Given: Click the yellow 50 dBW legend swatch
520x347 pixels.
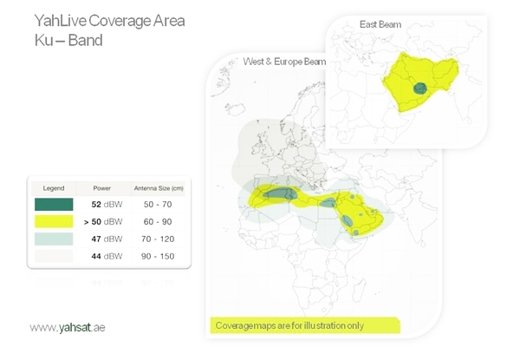Looking at the screenshot, I should click(x=54, y=221).
